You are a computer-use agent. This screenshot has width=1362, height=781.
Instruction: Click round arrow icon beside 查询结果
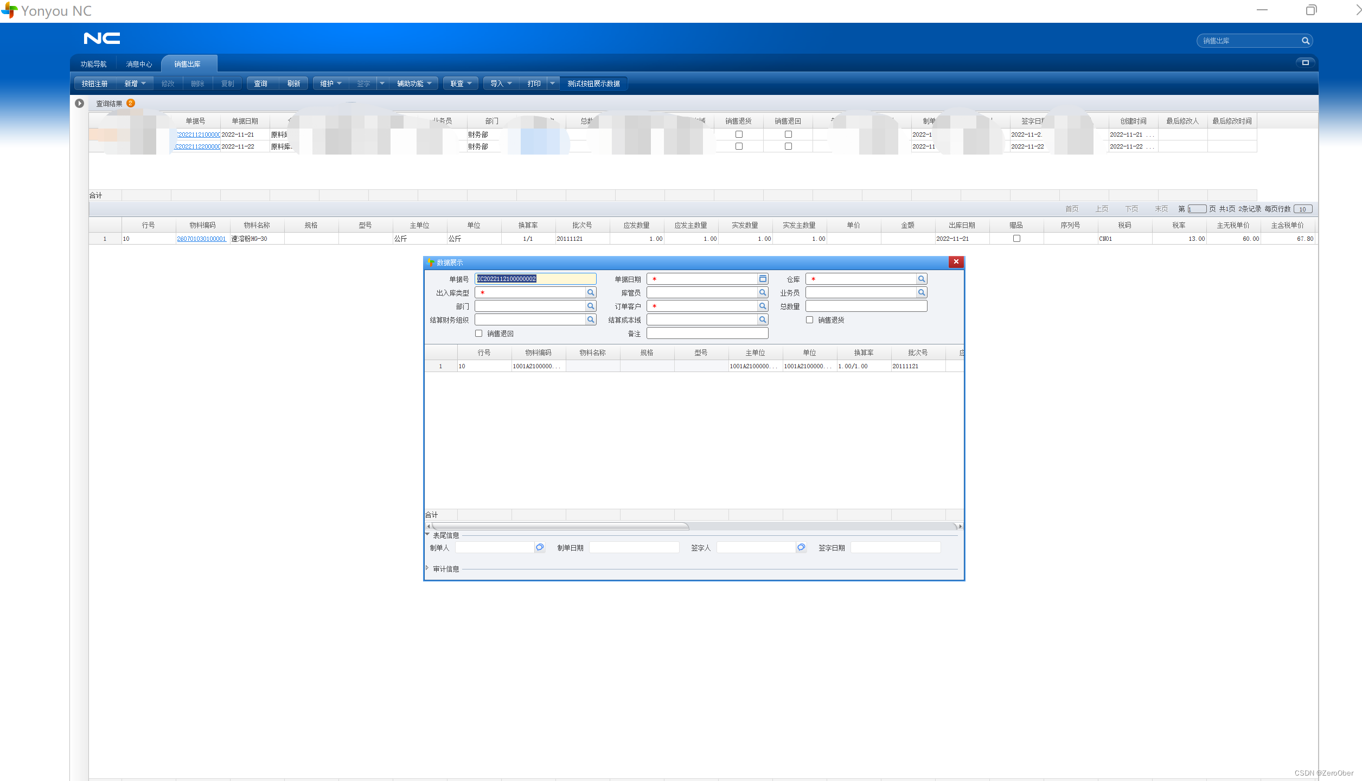pyautogui.click(x=80, y=103)
